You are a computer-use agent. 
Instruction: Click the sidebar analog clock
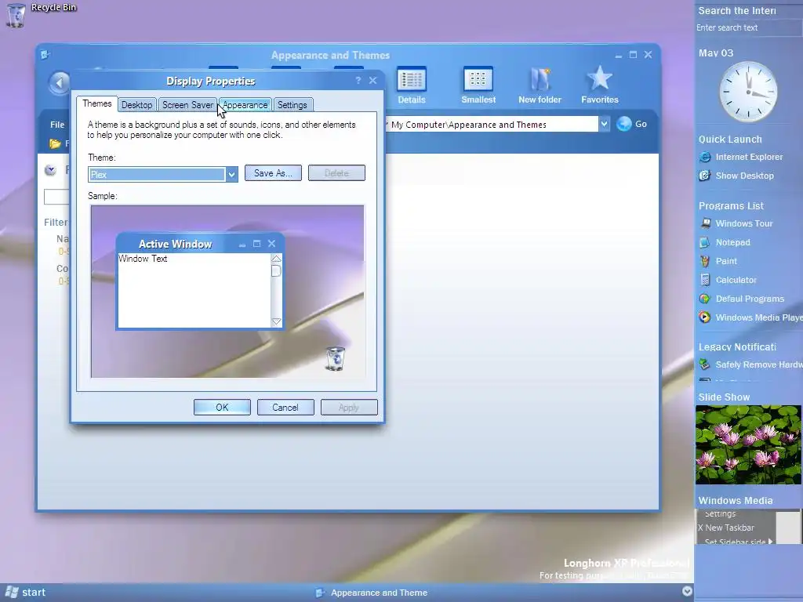748,92
